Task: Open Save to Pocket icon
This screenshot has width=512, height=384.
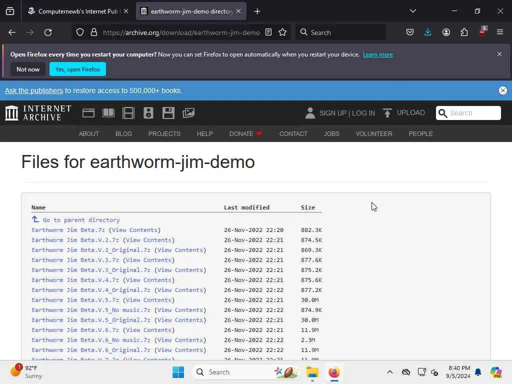Action: (x=410, y=32)
